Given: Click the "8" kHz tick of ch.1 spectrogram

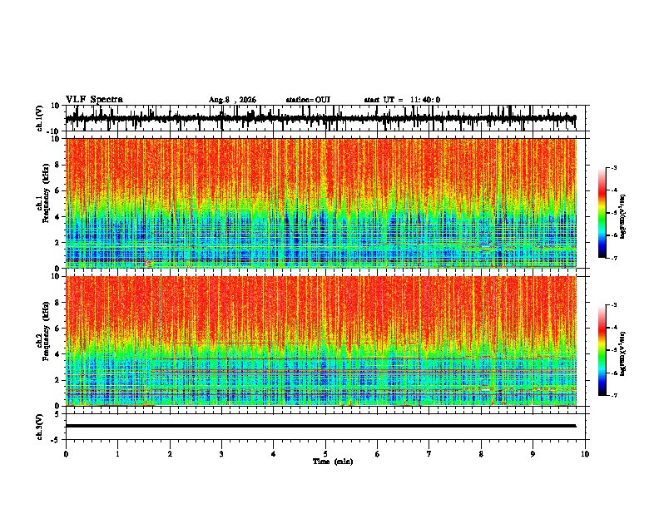Looking at the screenshot, I should 58,165.
